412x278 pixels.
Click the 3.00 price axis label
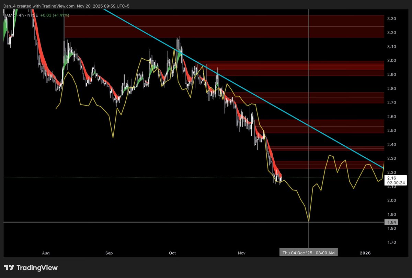(391, 61)
